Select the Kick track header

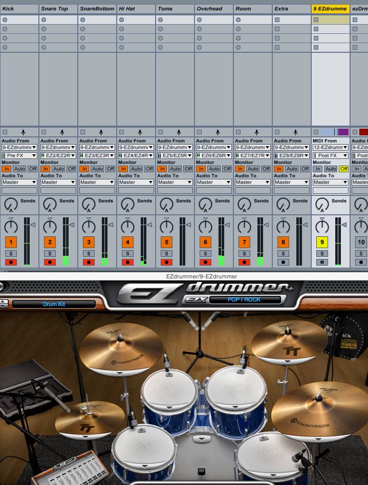coord(19,9)
